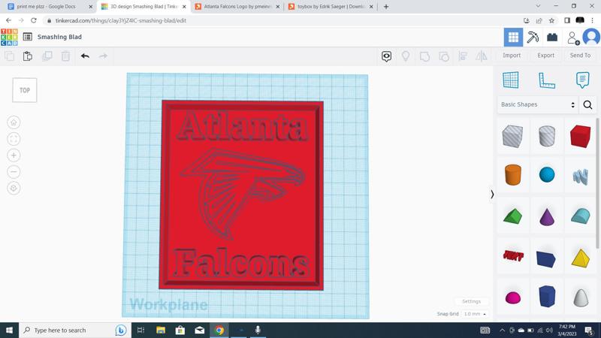
Task: Undo the last action
Action: tap(85, 56)
